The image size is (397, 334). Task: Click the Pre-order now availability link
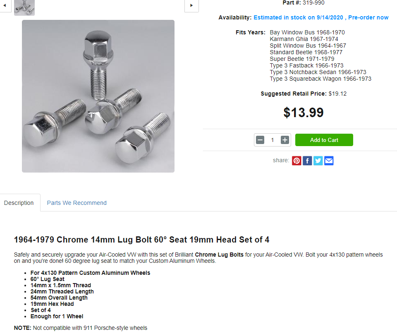pos(368,17)
